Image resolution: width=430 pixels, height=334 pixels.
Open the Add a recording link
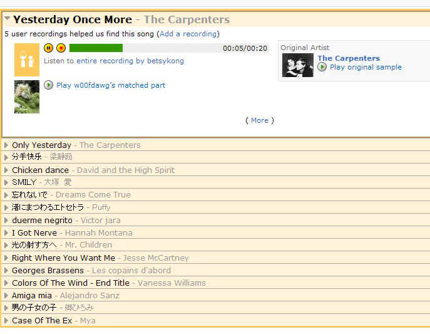pyautogui.click(x=188, y=34)
